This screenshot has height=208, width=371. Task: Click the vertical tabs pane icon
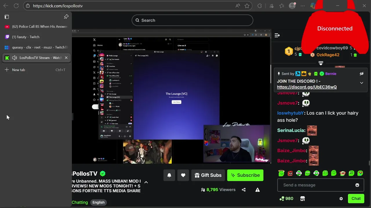(7, 17)
